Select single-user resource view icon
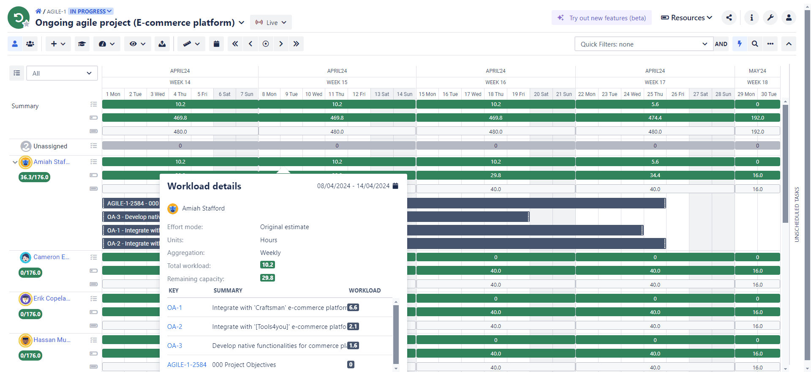The image size is (811, 372). tap(15, 44)
